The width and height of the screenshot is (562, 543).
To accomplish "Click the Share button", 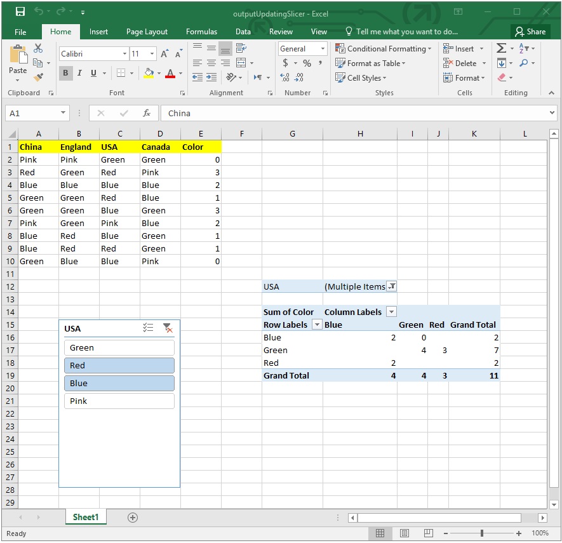I will [530, 31].
